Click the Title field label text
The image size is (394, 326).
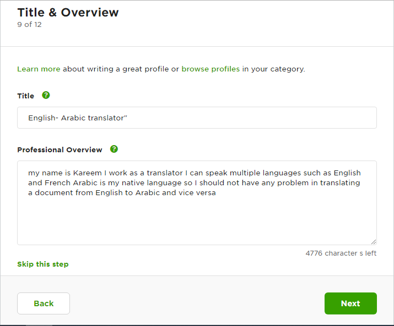tap(26, 96)
